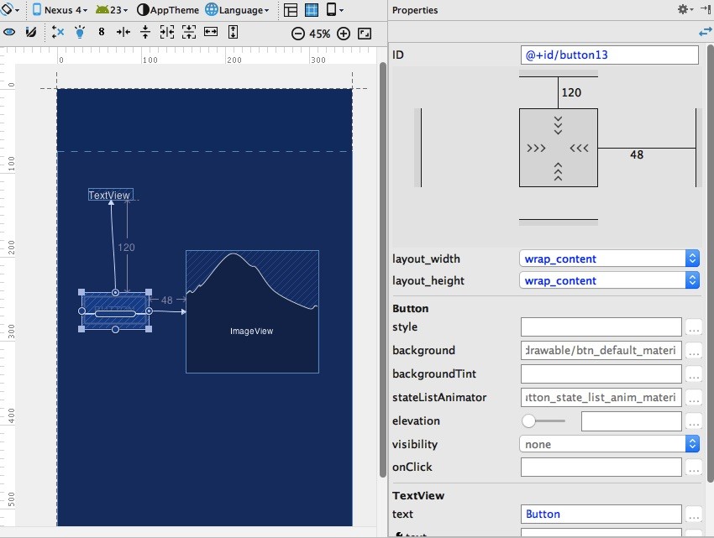Click view all properties arrows icon
The height and width of the screenshot is (538, 714).
pos(705,32)
